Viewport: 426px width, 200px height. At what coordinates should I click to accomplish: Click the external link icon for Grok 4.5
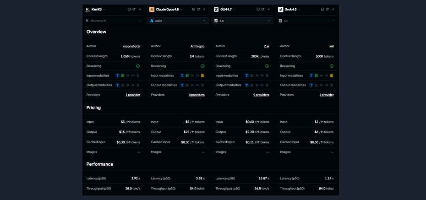328,9
